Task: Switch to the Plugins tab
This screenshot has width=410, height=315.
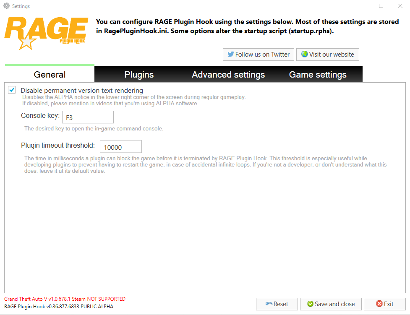Action: 139,75
